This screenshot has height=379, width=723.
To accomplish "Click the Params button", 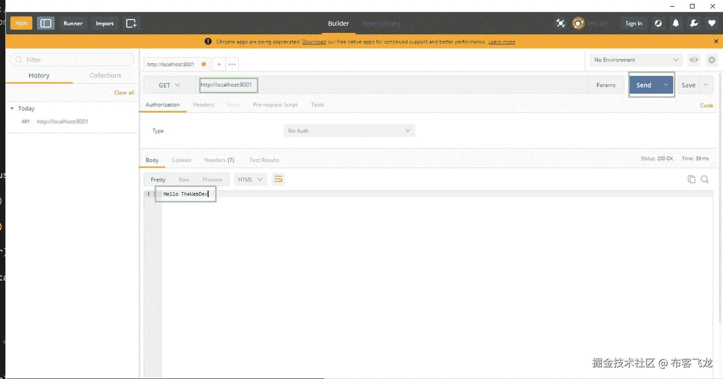I will [x=606, y=85].
